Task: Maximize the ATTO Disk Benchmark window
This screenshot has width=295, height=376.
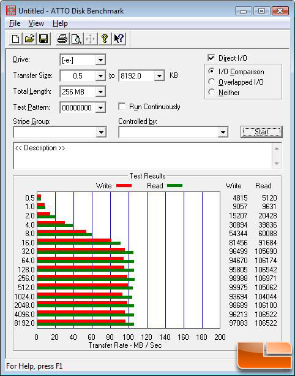Action: pyautogui.click(x=261, y=11)
